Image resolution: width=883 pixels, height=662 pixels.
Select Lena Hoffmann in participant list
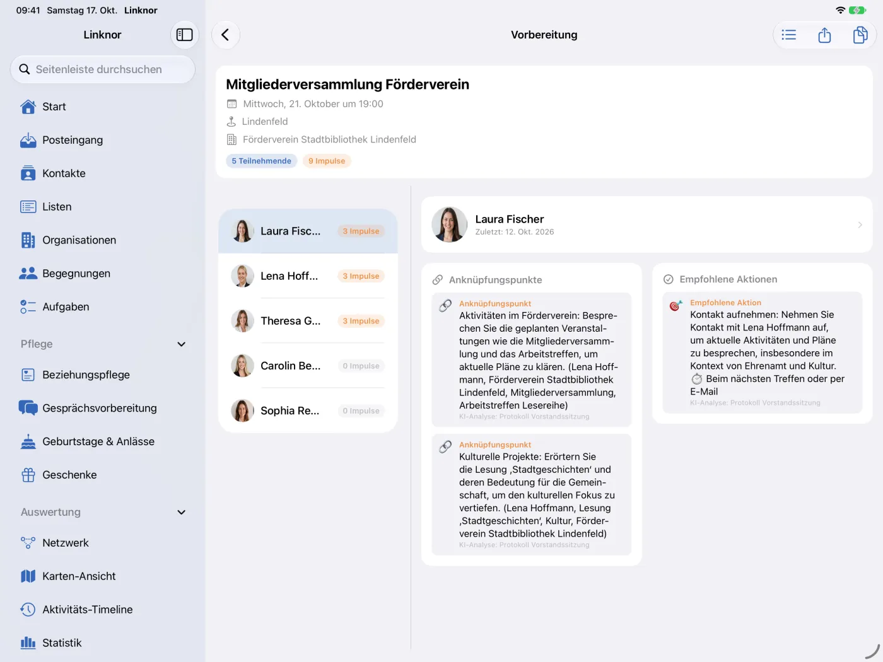click(308, 276)
